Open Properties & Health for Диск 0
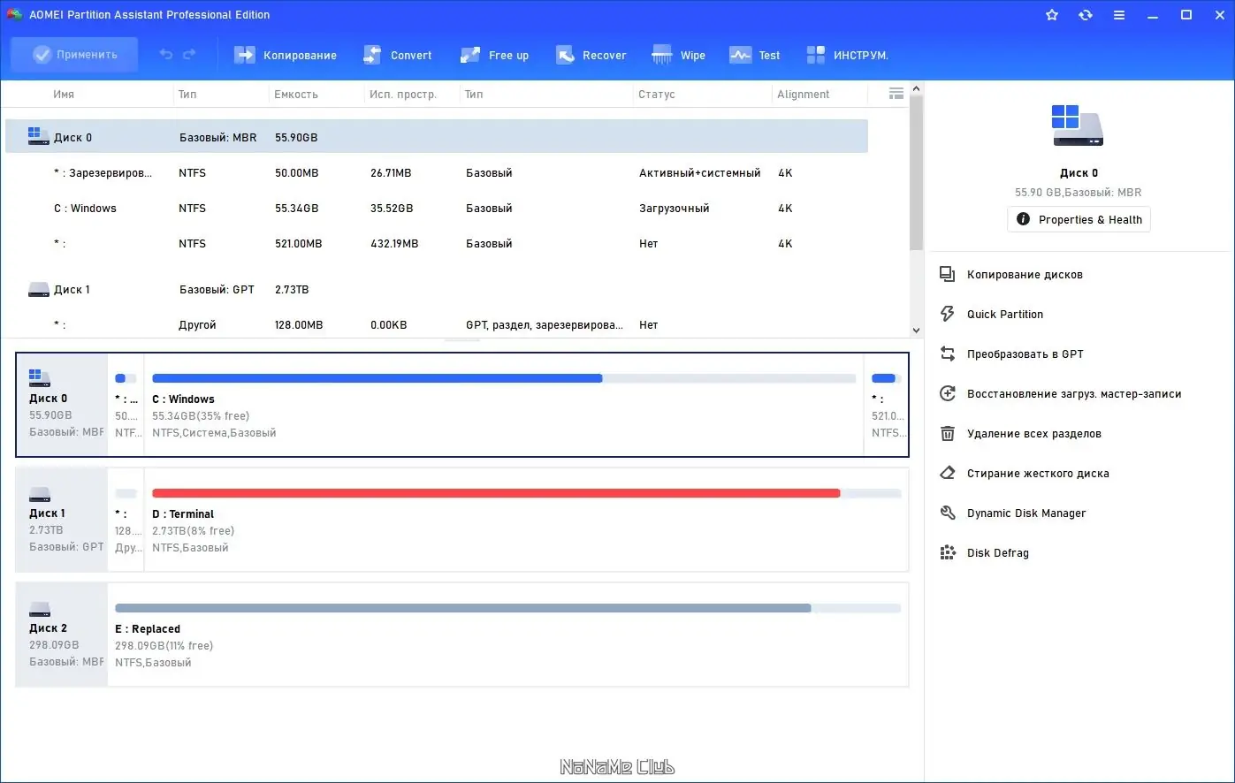 coord(1079,219)
